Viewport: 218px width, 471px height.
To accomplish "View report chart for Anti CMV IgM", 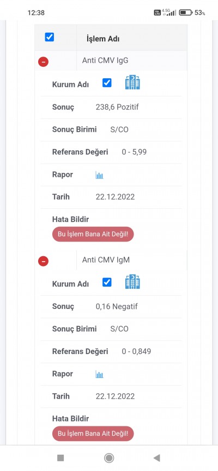I will 99,374.
